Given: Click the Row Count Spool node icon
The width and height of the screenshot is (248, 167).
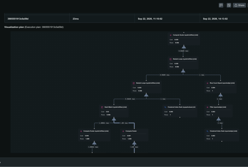Looking at the screenshot, I should click(207, 83).
